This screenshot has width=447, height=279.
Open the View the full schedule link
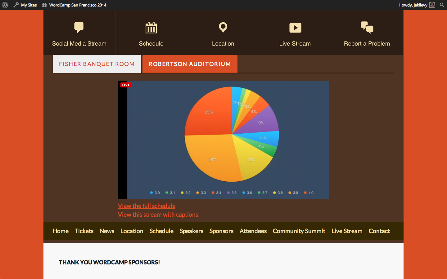point(147,206)
